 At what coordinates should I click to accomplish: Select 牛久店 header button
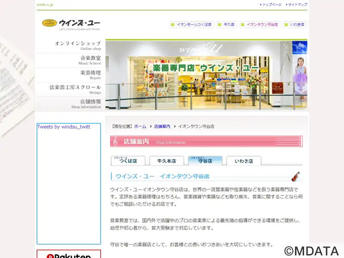pyautogui.click(x=227, y=25)
